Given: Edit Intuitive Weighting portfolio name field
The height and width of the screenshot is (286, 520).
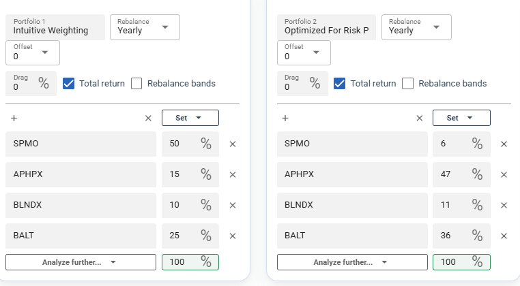Looking at the screenshot, I should 55,27.
